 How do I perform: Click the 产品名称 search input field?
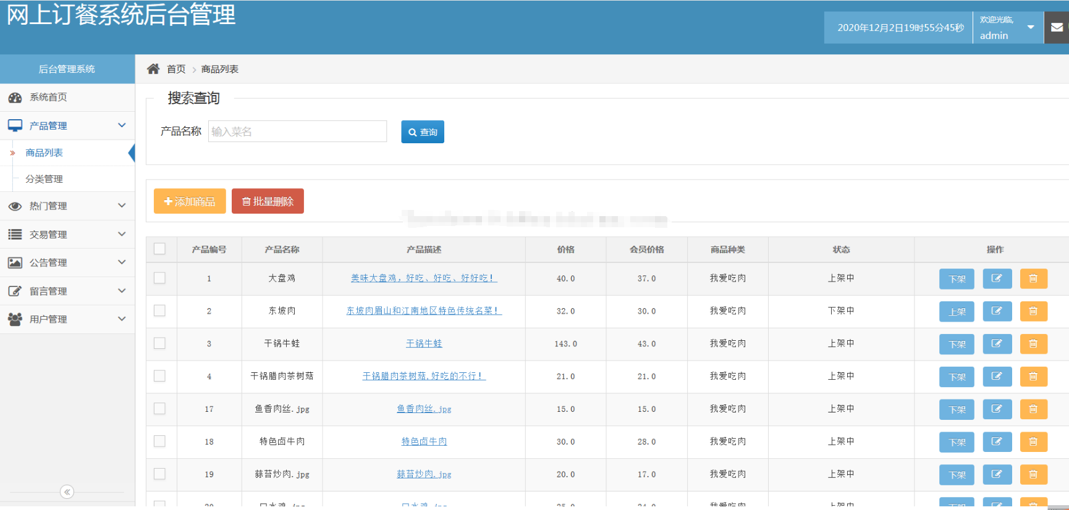pos(297,132)
